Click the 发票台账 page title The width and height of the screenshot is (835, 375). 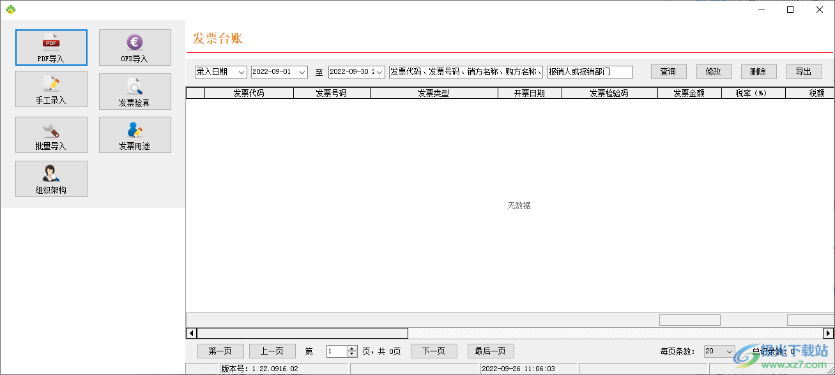pos(218,38)
